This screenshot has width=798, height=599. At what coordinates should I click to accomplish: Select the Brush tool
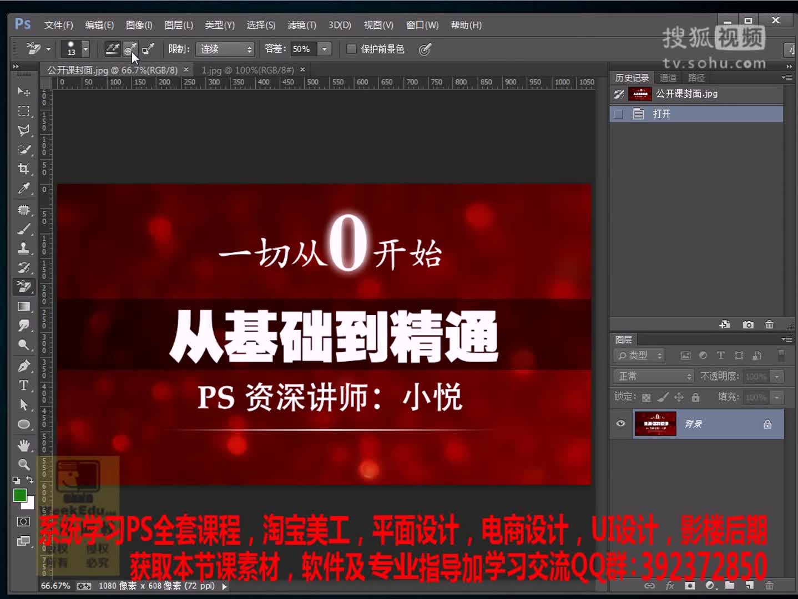(x=23, y=229)
